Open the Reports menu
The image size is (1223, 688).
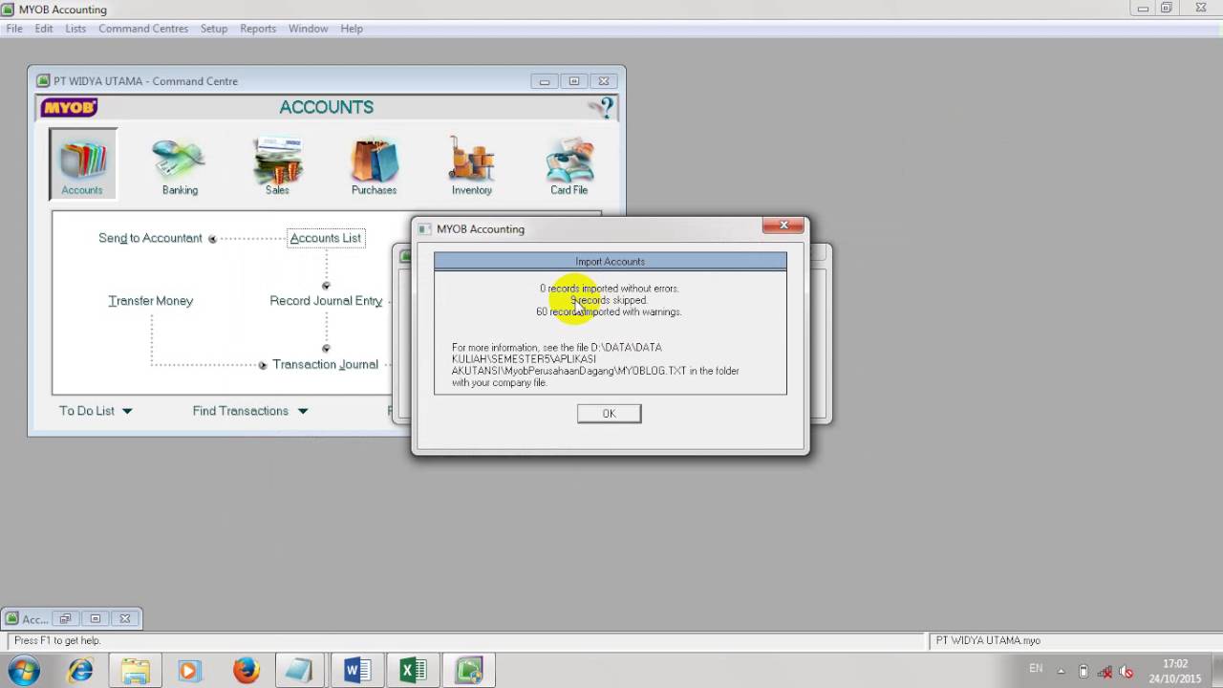click(x=258, y=29)
